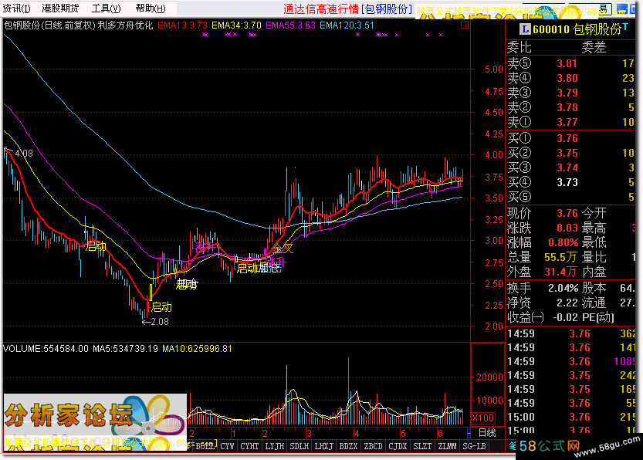
Task: Click the blue minimize window button
Action: pos(622,9)
